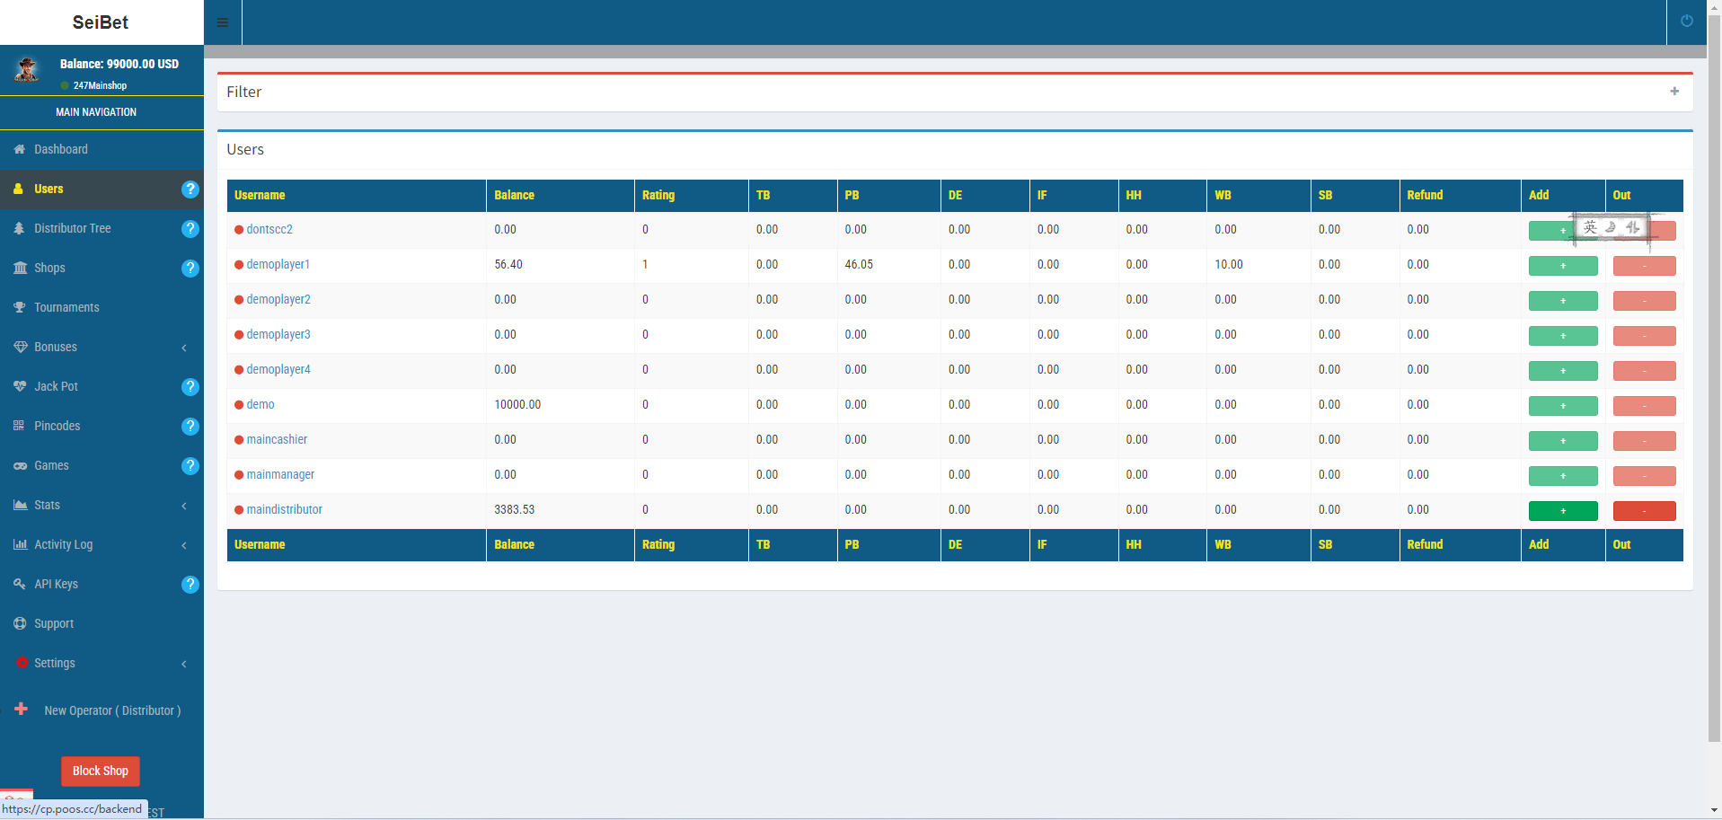
Task: Add balance to mainmanager
Action: click(1563, 476)
